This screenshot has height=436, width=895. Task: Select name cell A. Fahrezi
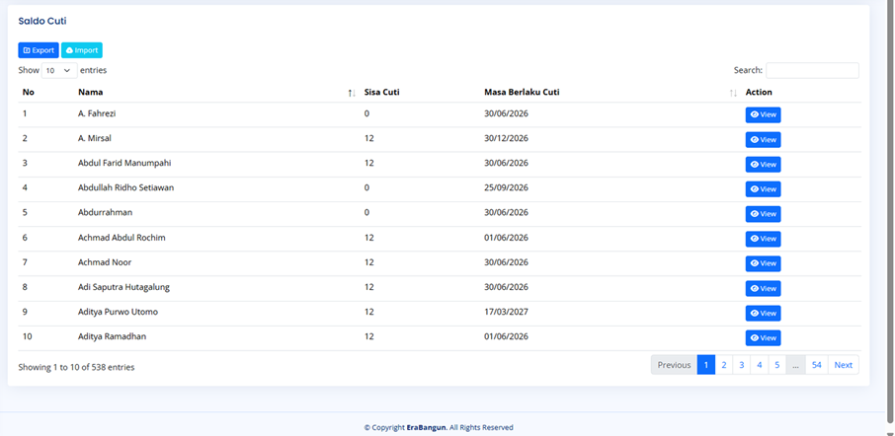click(97, 113)
